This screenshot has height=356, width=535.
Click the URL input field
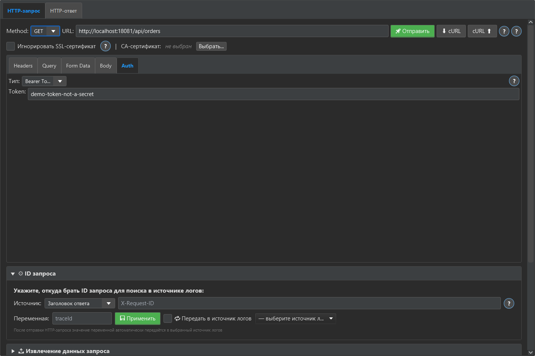click(x=232, y=31)
